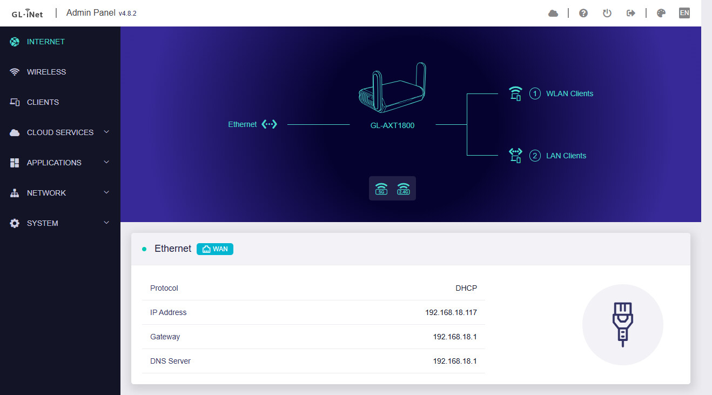Select the Internet sidebar item
Image resolution: width=712 pixels, height=395 pixels.
46,42
